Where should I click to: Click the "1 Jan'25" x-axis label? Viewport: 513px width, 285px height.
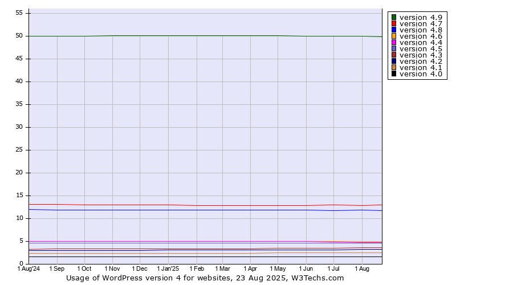[168, 268]
